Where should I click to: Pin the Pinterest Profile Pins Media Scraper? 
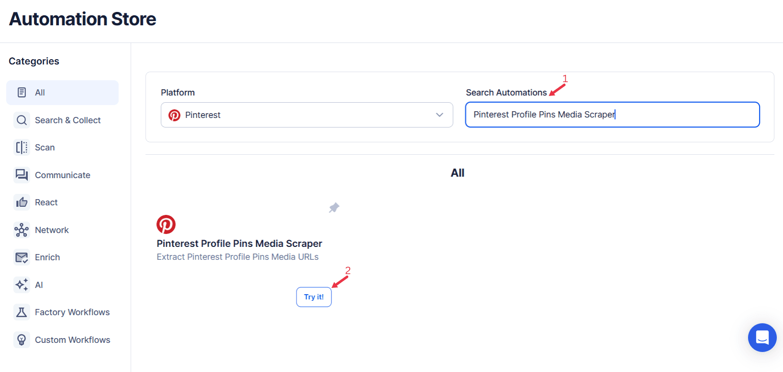pos(334,208)
